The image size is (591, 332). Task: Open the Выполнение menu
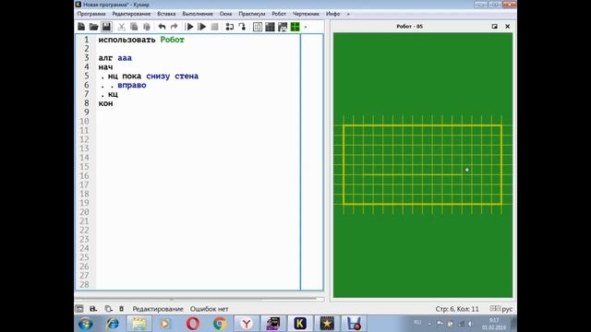pos(198,14)
